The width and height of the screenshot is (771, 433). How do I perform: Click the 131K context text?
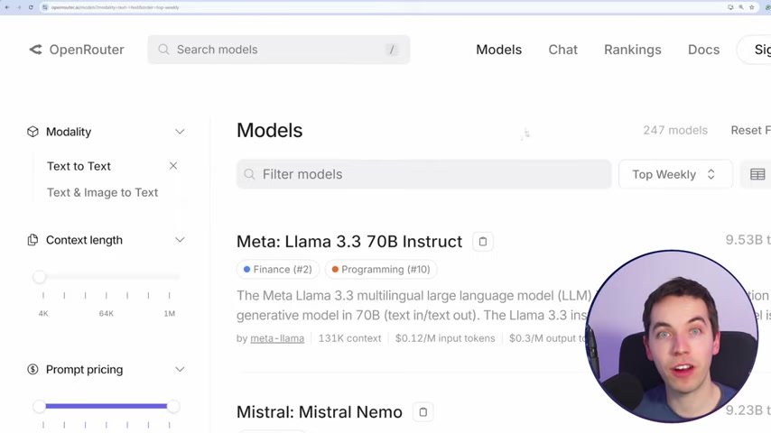(349, 338)
